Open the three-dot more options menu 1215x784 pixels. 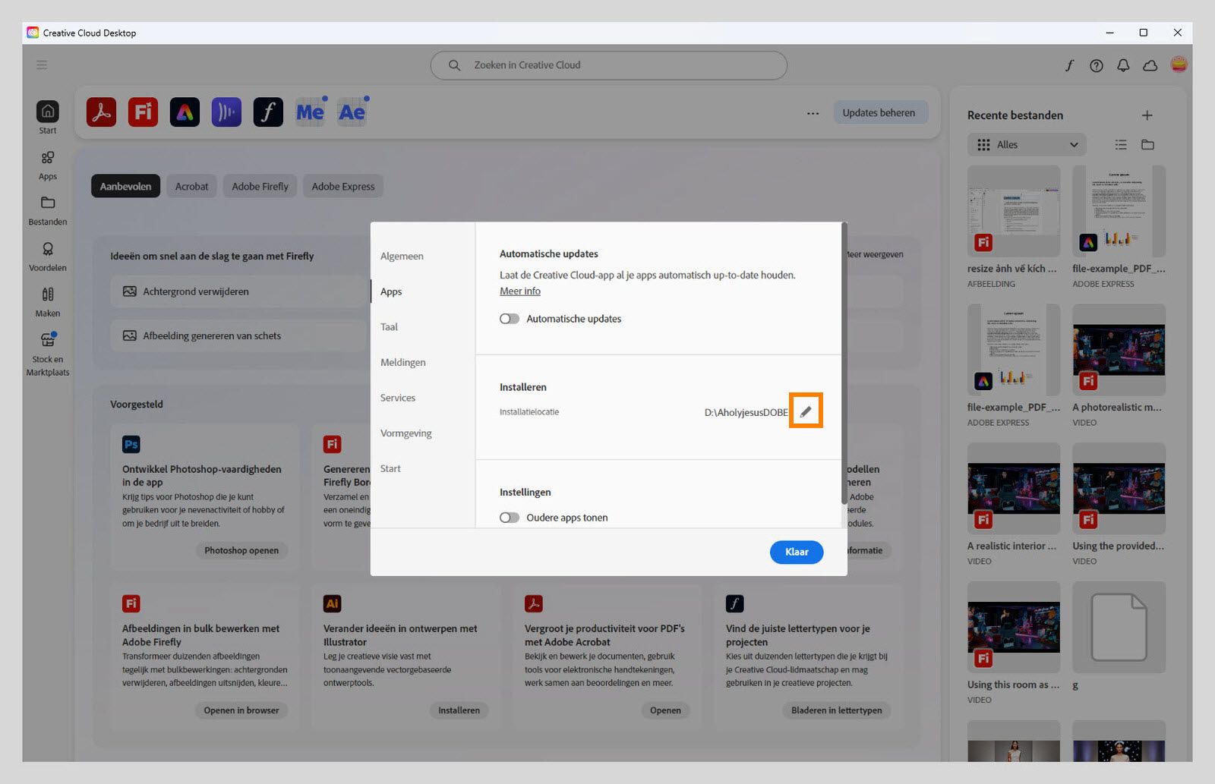(813, 113)
